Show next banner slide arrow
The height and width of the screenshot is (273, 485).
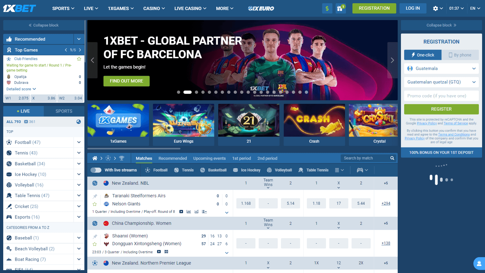click(392, 60)
